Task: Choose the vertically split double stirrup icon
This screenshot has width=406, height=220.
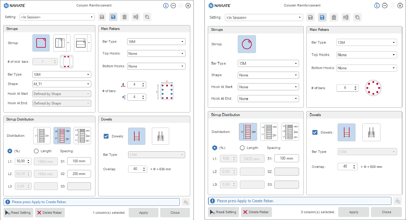Action: (60, 43)
